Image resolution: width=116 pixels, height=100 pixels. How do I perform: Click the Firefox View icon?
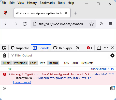coord(5,13)
